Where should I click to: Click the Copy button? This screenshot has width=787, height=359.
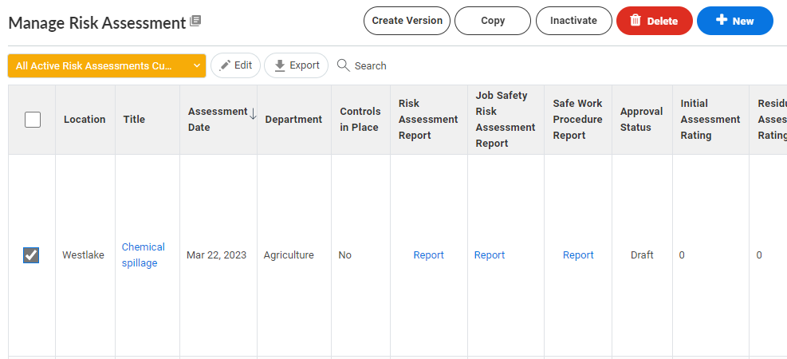(x=493, y=21)
